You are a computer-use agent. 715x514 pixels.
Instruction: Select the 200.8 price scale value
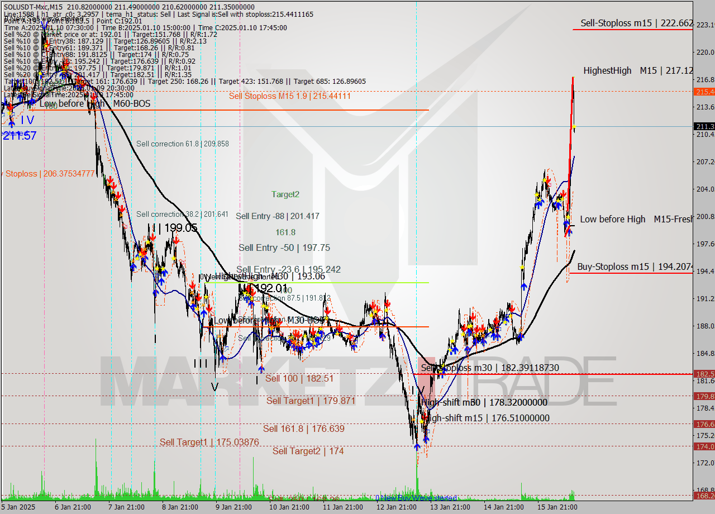tap(704, 216)
